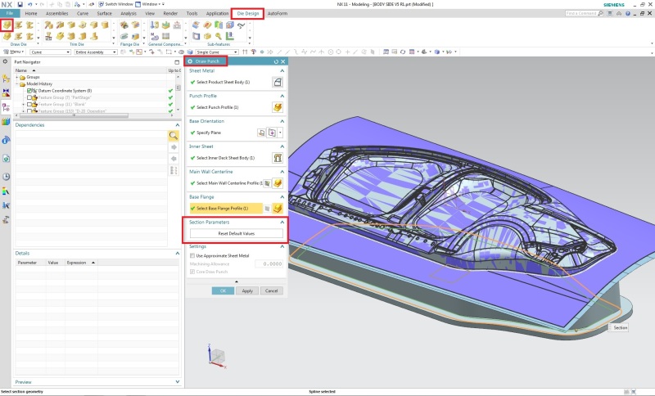The width and height of the screenshot is (655, 396).
Task: Open the History clock icon in resource bar
Action: pyautogui.click(x=6, y=177)
